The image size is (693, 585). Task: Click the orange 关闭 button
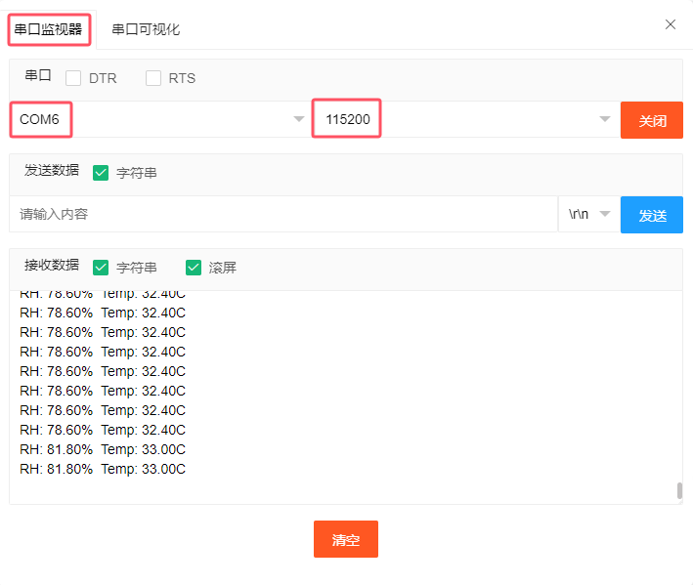point(652,121)
